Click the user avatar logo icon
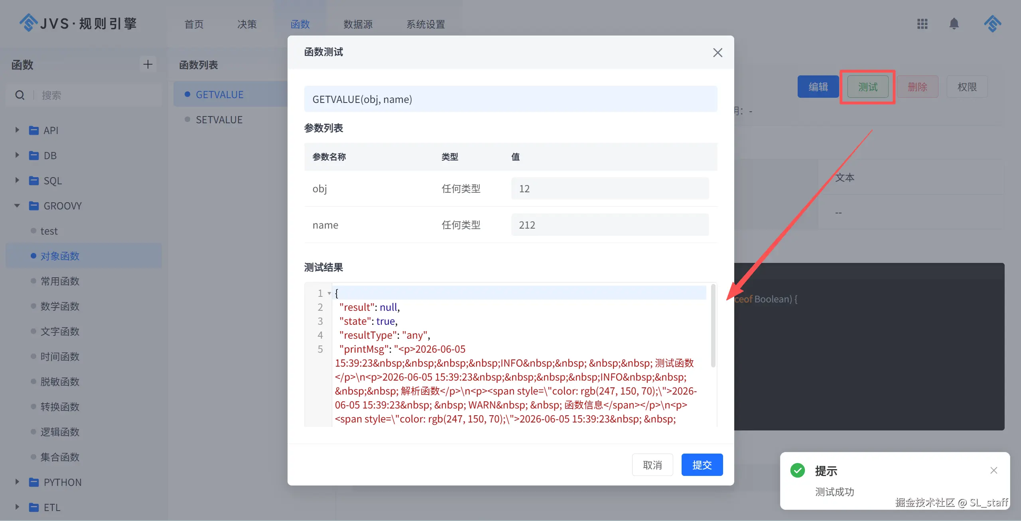This screenshot has height=521, width=1021. [x=992, y=24]
